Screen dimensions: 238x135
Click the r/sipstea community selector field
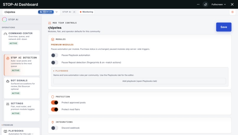click(x=31, y=12)
